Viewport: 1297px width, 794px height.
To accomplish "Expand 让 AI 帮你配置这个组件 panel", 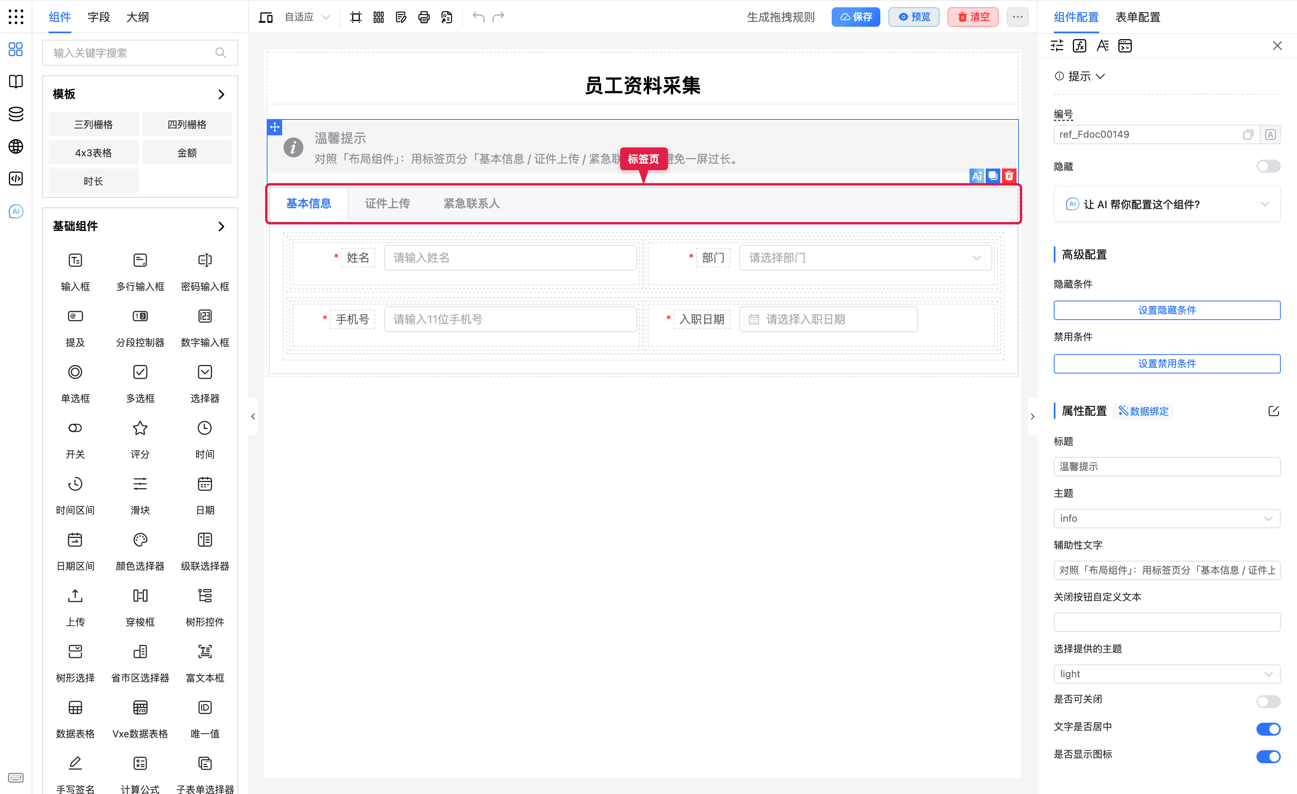I will click(1167, 204).
